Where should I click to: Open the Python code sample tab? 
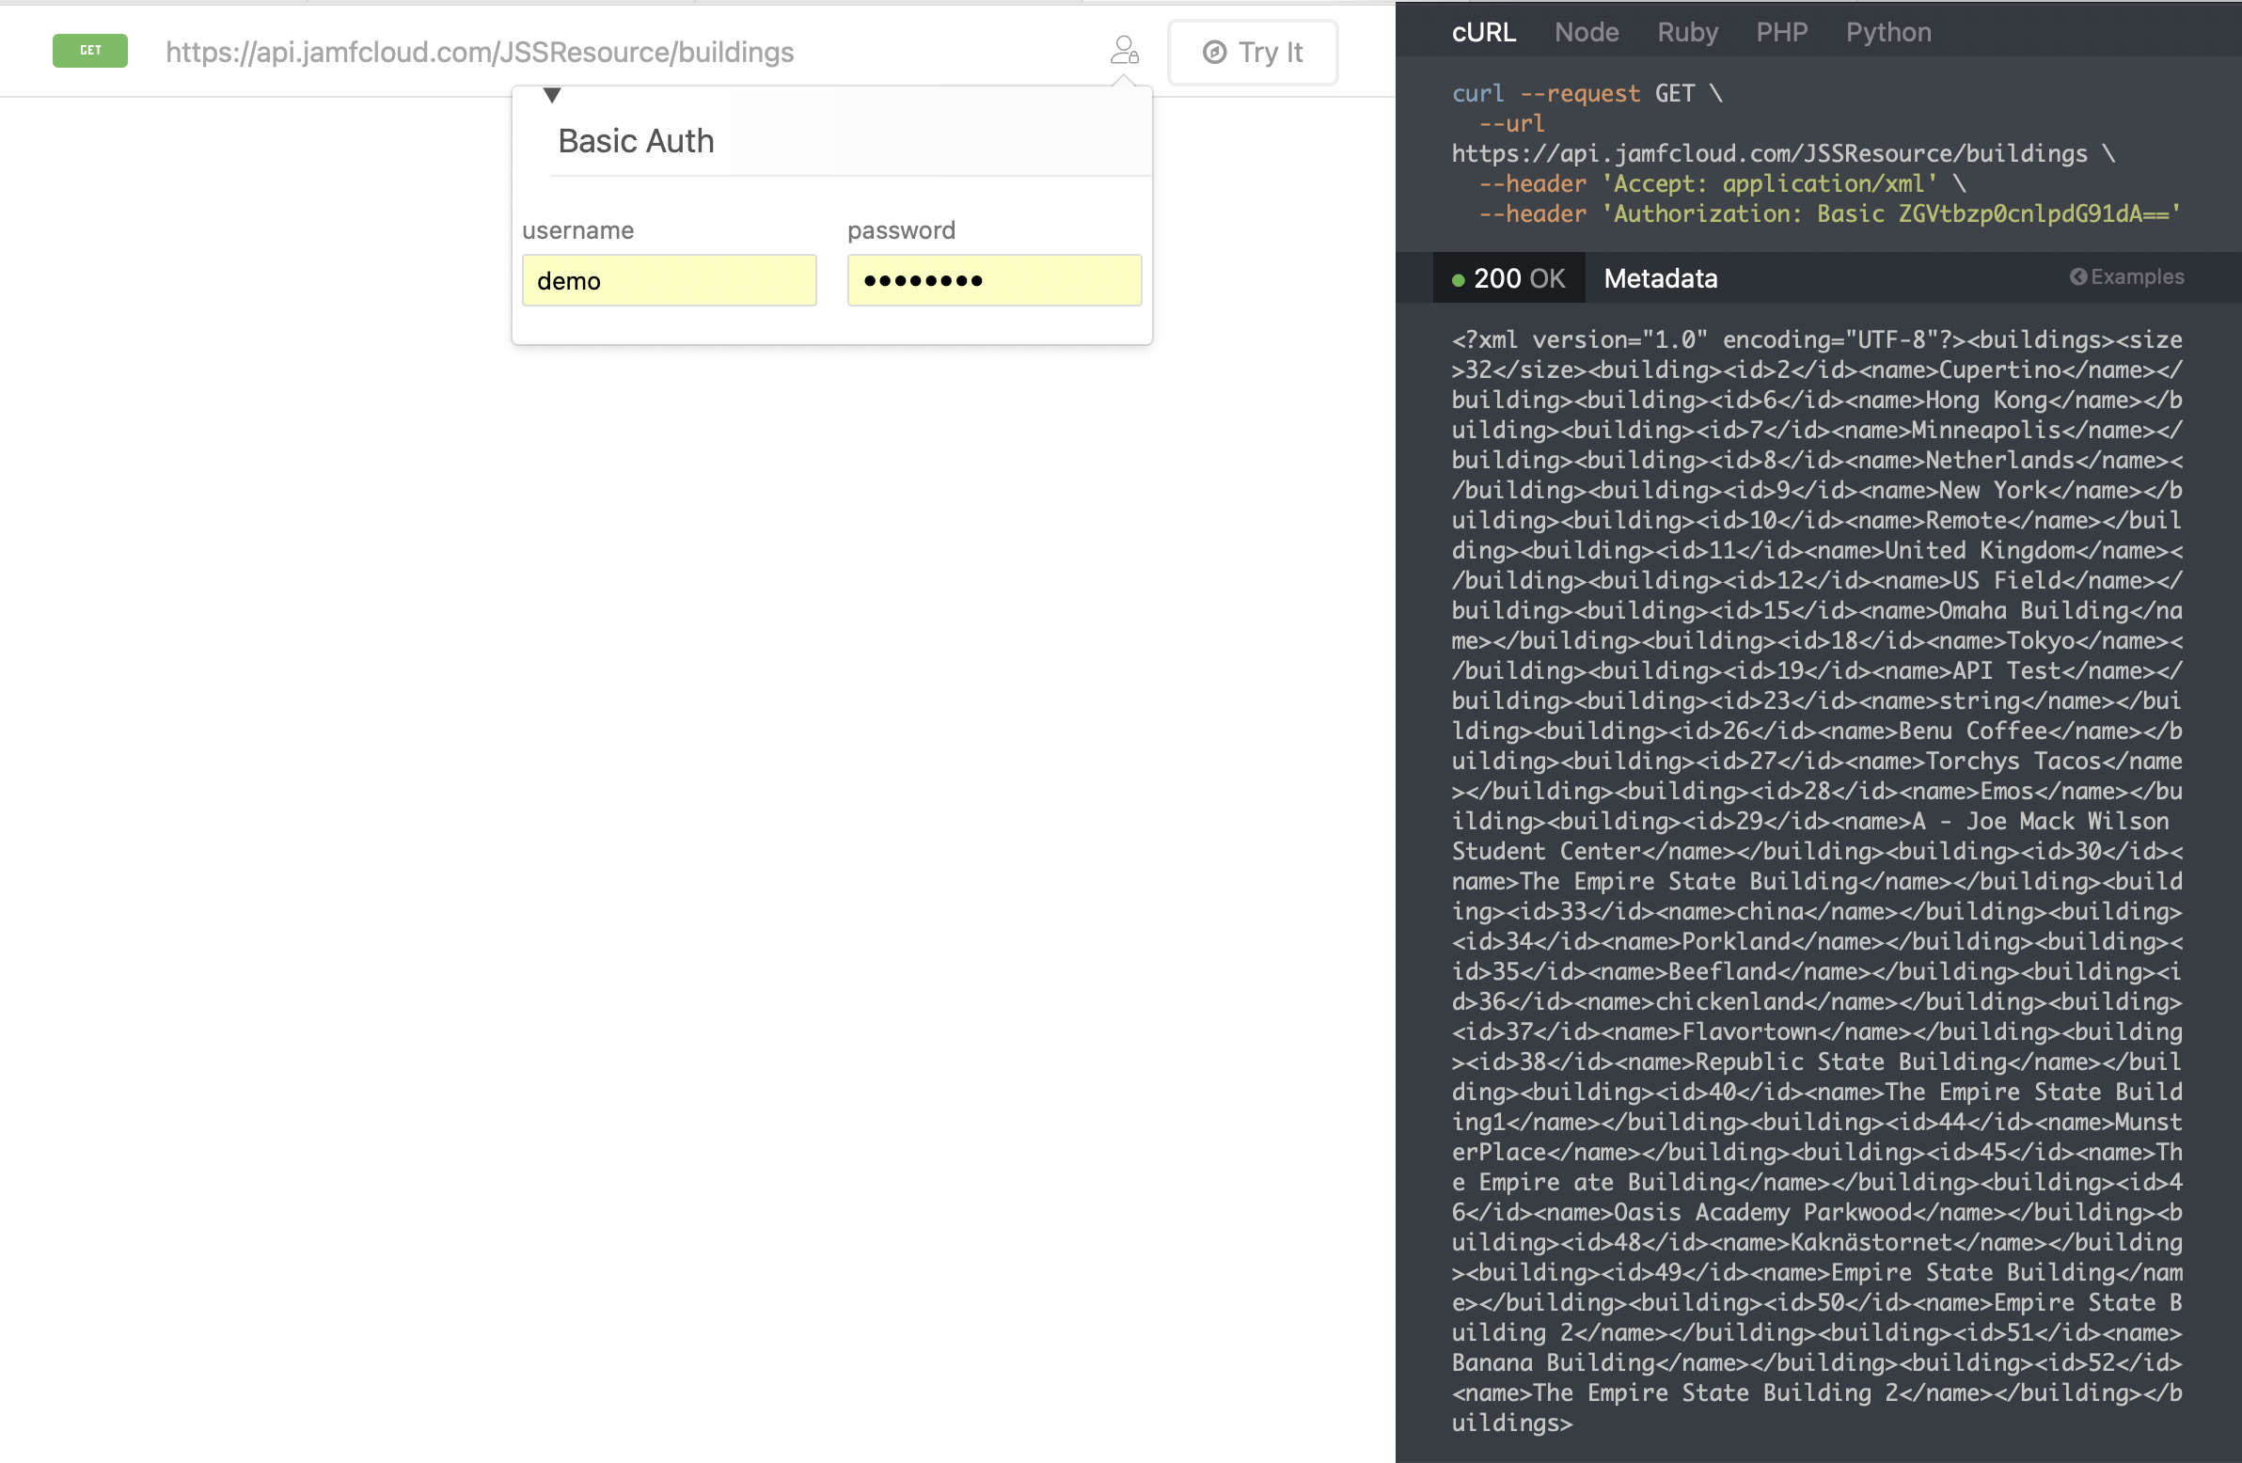tap(1887, 32)
